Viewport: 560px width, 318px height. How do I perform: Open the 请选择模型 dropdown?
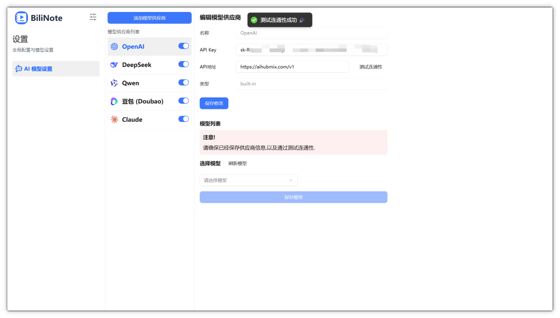click(248, 180)
